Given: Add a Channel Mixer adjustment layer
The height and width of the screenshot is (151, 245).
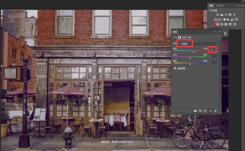Looking at the screenshot, I should pyautogui.click(x=232, y=20).
